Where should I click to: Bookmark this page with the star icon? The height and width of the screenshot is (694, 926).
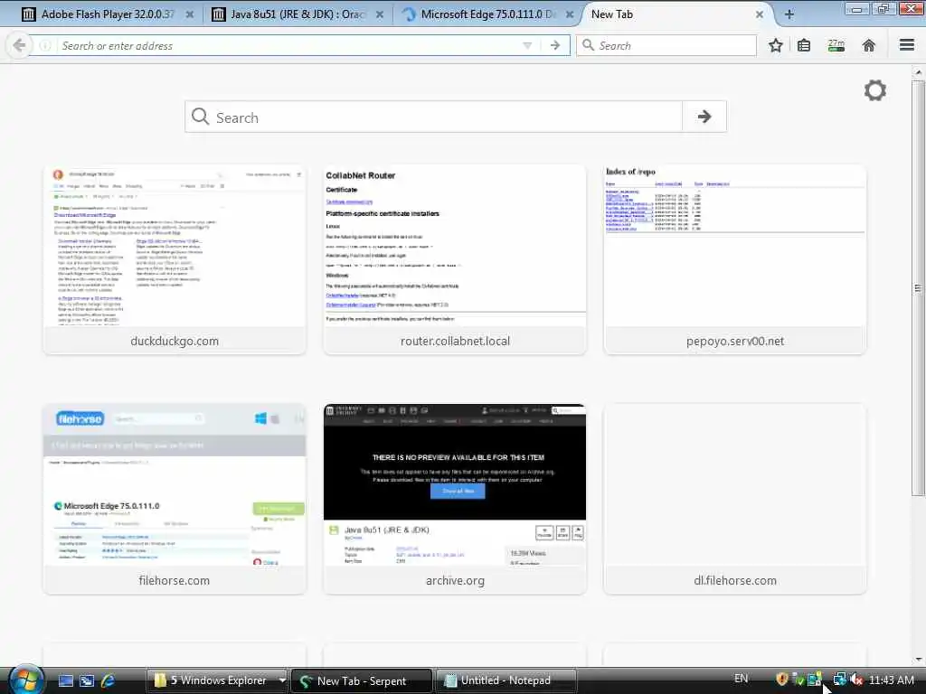pyautogui.click(x=775, y=45)
